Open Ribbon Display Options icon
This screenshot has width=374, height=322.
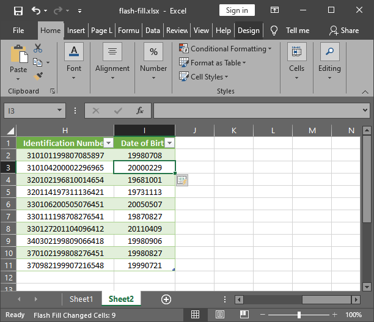[x=274, y=10]
